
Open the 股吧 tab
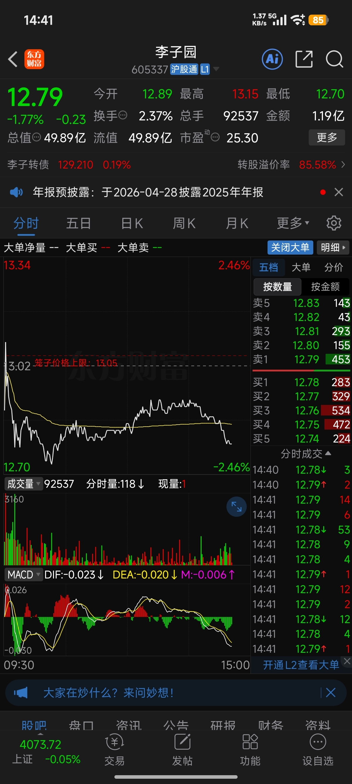[x=34, y=726]
